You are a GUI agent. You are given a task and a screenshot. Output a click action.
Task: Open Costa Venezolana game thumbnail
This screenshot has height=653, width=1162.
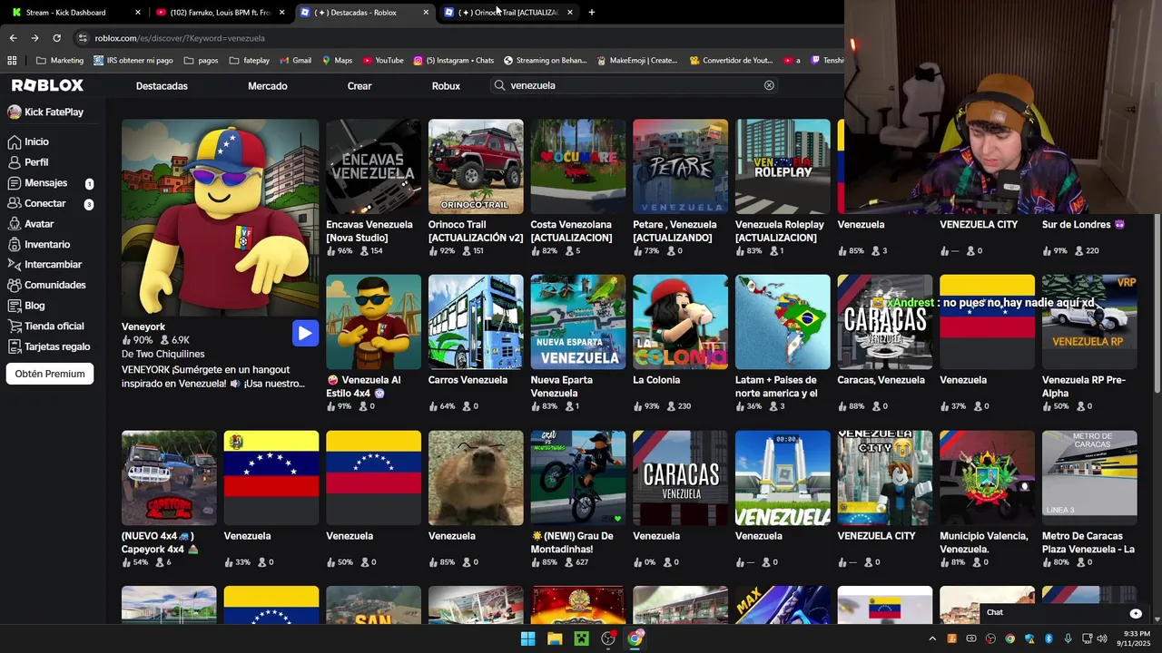(578, 166)
